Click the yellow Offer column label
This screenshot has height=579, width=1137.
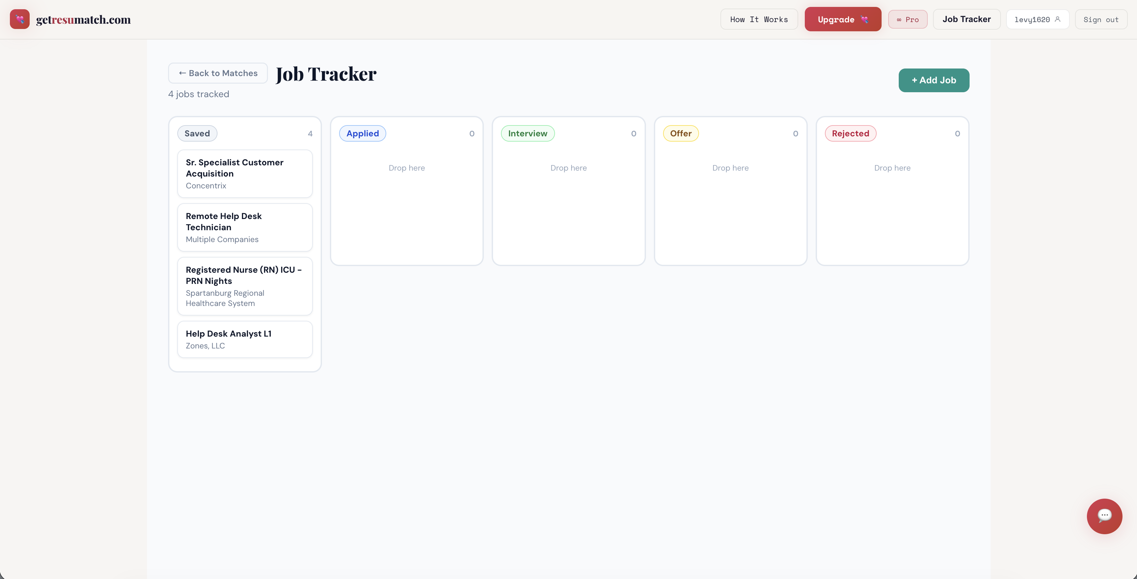click(680, 134)
